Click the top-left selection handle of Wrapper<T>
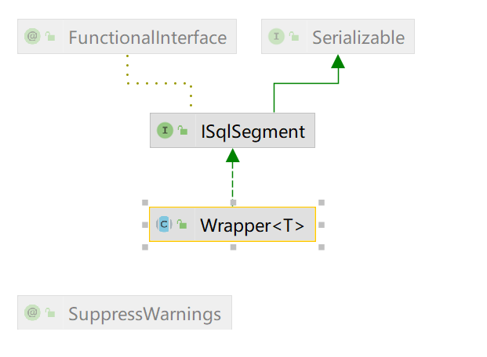Screen dimensions: 487x357 tap(145, 202)
